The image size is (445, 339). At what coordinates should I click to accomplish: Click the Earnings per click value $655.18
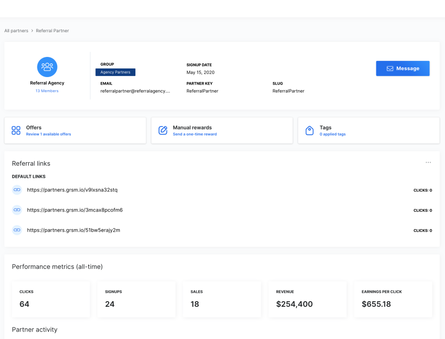(376, 304)
